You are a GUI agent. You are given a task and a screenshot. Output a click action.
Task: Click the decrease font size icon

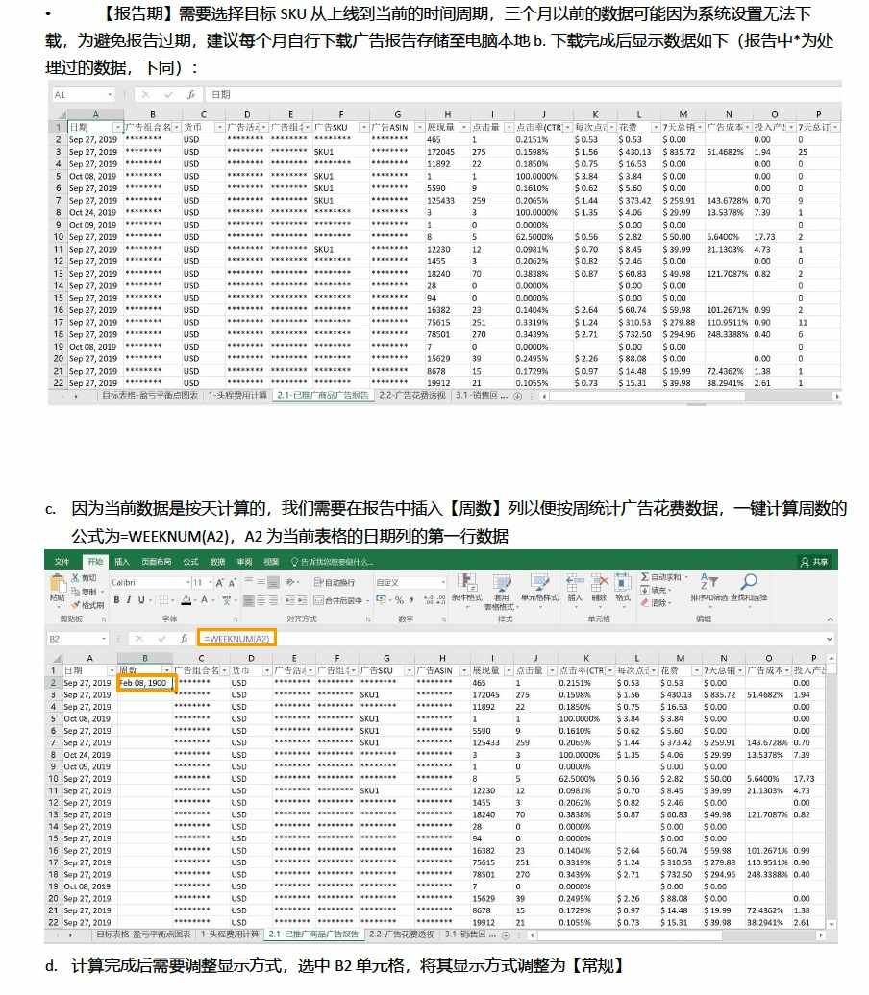(232, 583)
